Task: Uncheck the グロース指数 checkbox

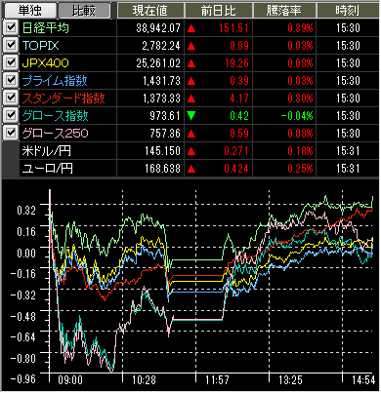Action: coord(11,115)
